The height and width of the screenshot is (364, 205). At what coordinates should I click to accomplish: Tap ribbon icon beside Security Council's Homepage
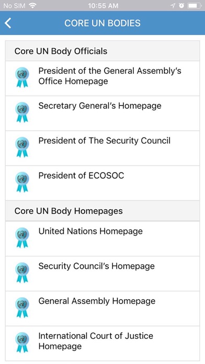coord(22,272)
